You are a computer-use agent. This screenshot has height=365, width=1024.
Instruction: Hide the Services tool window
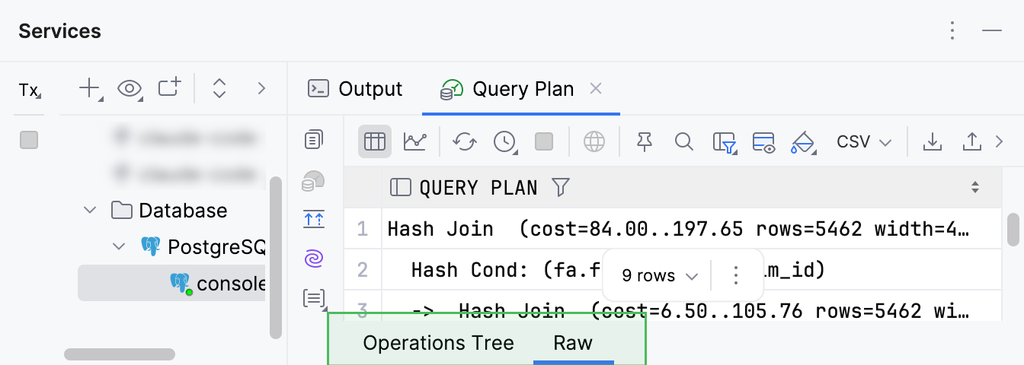(991, 31)
